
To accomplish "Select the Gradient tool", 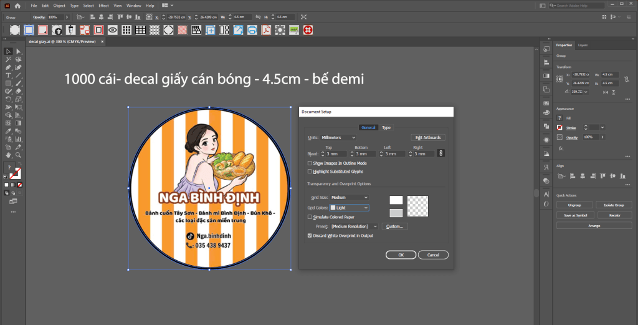I will (18, 123).
